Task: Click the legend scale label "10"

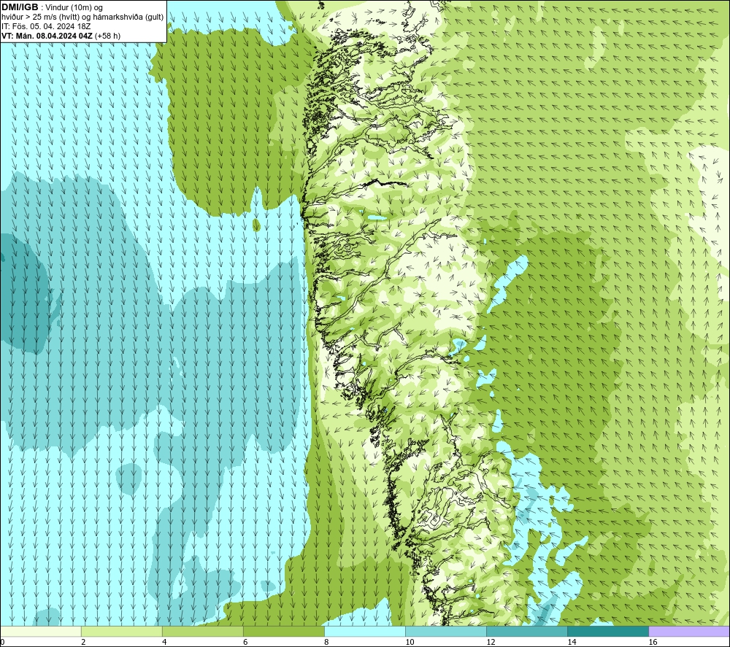Action: click(x=410, y=642)
